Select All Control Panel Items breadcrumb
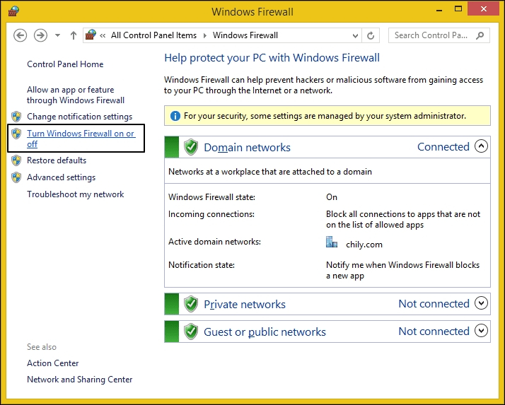The height and width of the screenshot is (405, 505). [x=153, y=35]
